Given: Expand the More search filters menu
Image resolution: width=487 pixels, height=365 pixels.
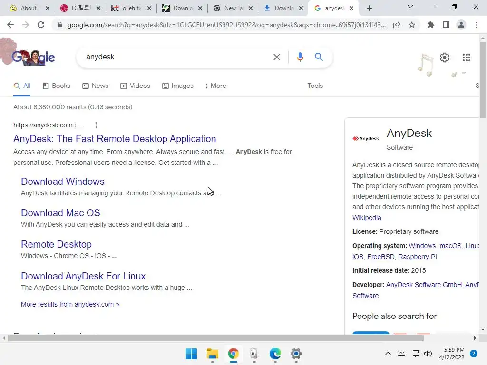Looking at the screenshot, I should [x=215, y=86].
